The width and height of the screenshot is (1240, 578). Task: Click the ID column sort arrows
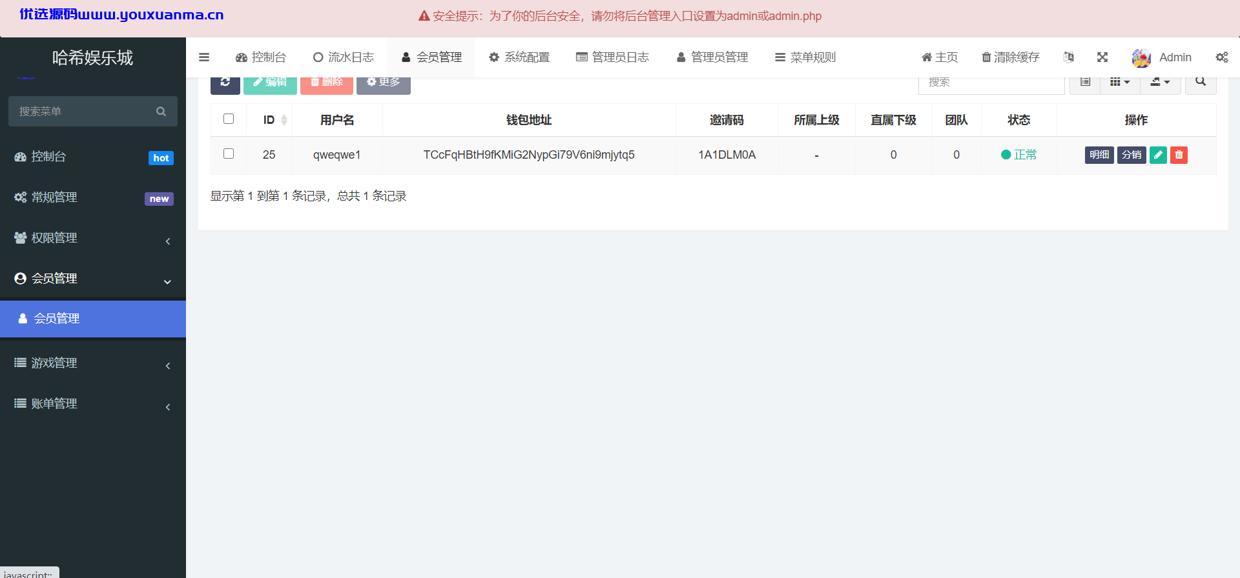[284, 120]
